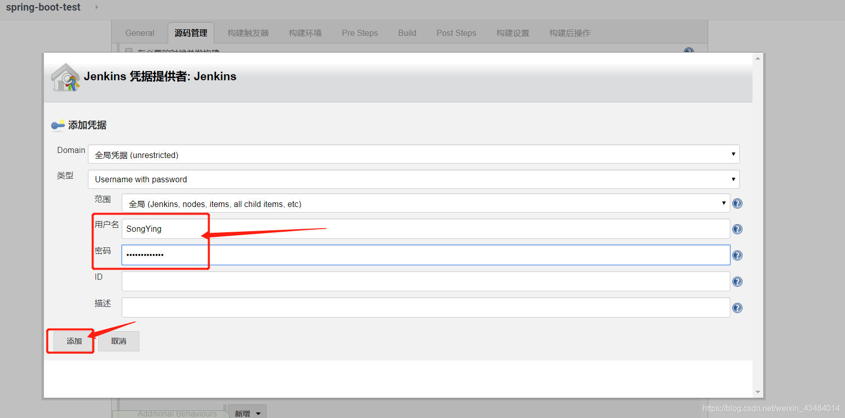Image resolution: width=845 pixels, height=418 pixels.
Task: Click into the ID input field
Action: (426, 281)
